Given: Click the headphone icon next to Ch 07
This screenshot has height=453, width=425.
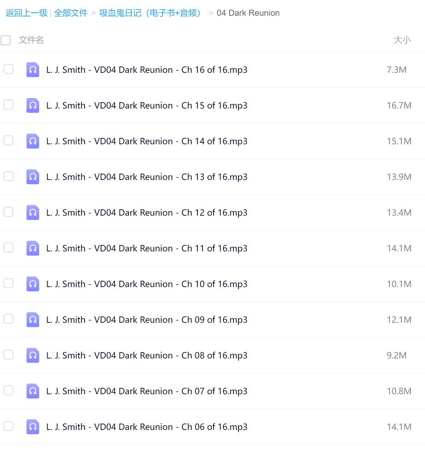Looking at the screenshot, I should click(33, 391).
